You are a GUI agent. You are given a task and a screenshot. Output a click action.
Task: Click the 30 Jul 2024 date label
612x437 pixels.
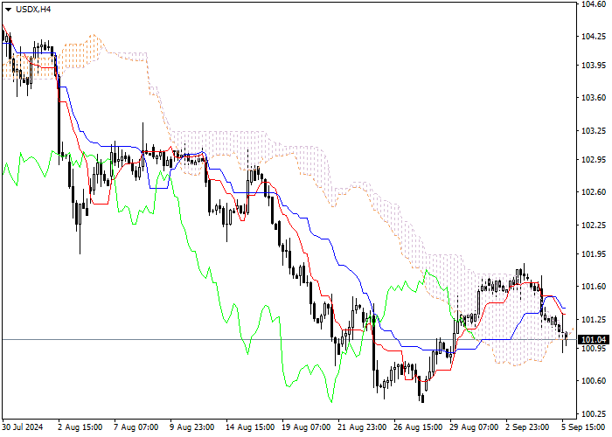(23, 427)
